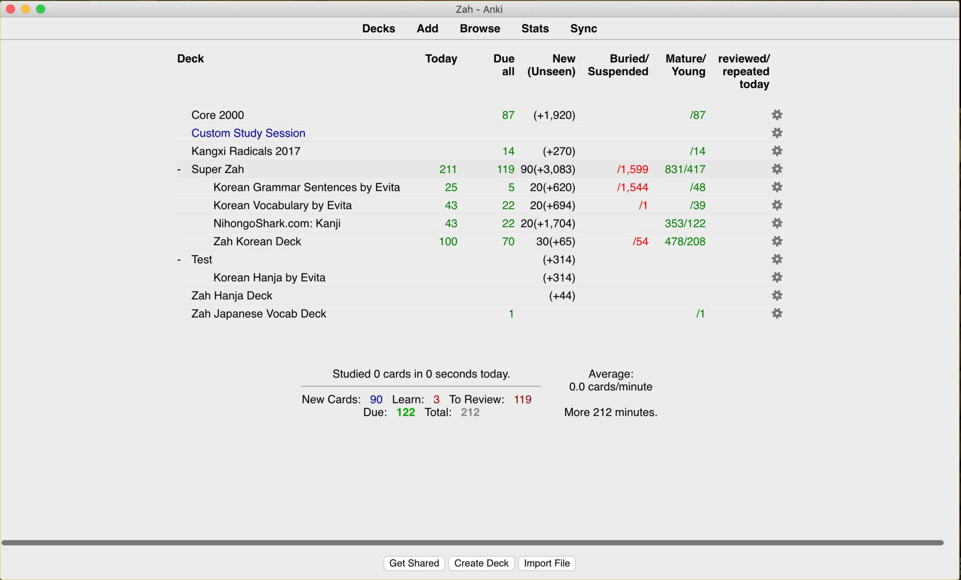Start Sync from the toolbar
961x580 pixels.
[x=583, y=28]
